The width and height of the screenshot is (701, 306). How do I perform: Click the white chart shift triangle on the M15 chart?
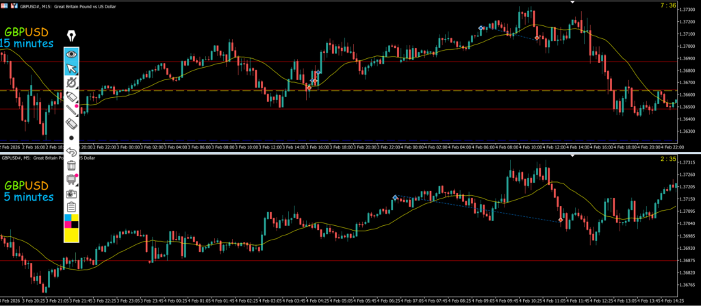coord(572,2)
